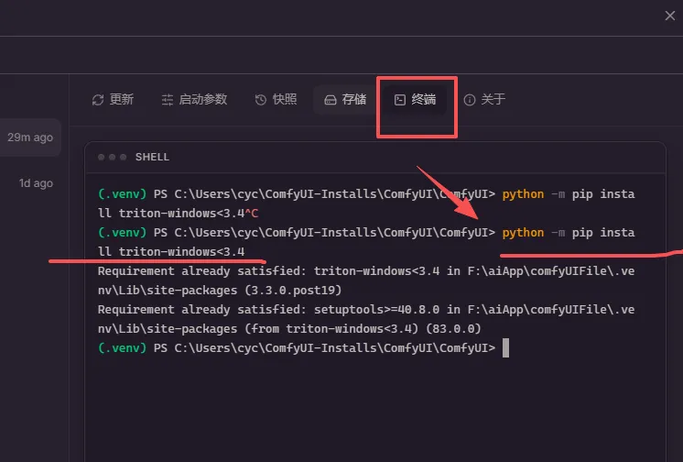
Task: Select the '29m ago' history entry
Action: click(30, 137)
